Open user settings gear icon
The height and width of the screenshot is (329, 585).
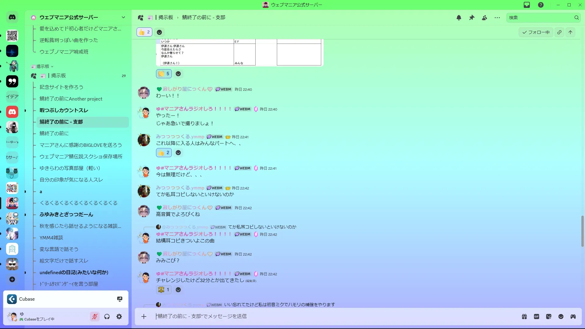119,317
